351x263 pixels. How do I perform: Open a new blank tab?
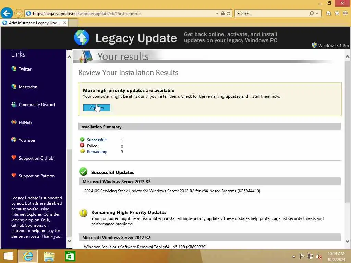[x=73, y=23]
